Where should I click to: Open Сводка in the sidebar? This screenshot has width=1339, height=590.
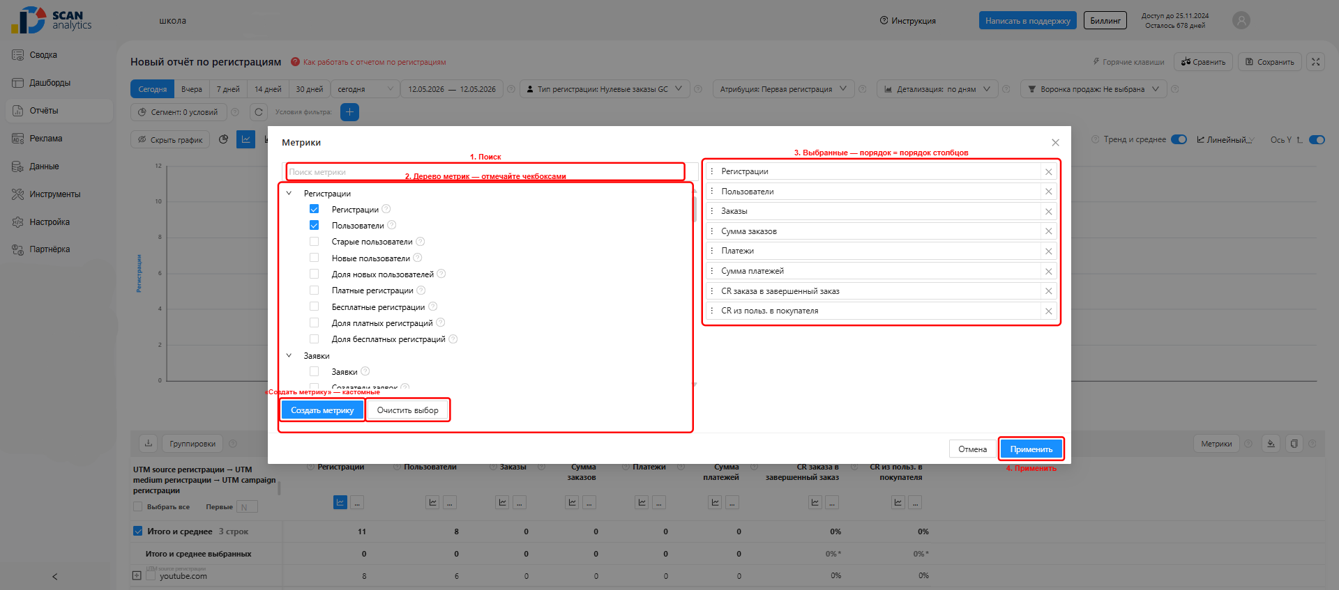[x=43, y=55]
